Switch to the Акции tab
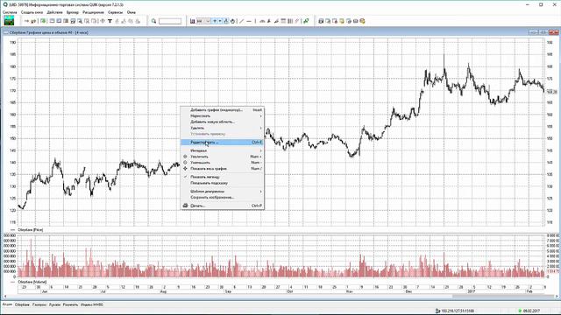This screenshot has height=315, width=561. [7, 304]
